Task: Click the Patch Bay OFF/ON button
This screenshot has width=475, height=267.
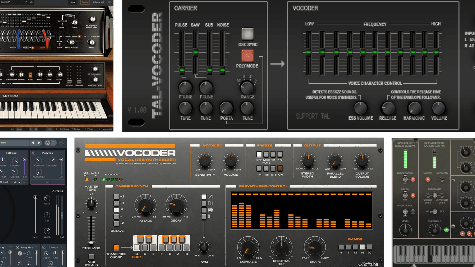Action: pyautogui.click(x=25, y=47)
